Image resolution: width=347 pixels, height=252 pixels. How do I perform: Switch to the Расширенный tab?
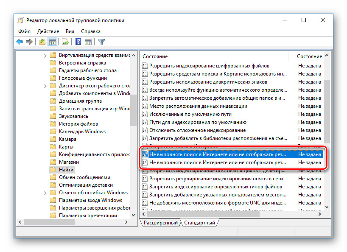click(x=160, y=223)
